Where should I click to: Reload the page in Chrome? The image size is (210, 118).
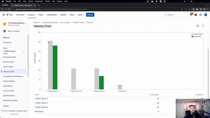pyautogui.click(x=10, y=9)
